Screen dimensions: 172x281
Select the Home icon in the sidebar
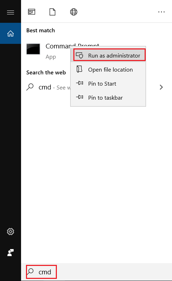(11, 33)
